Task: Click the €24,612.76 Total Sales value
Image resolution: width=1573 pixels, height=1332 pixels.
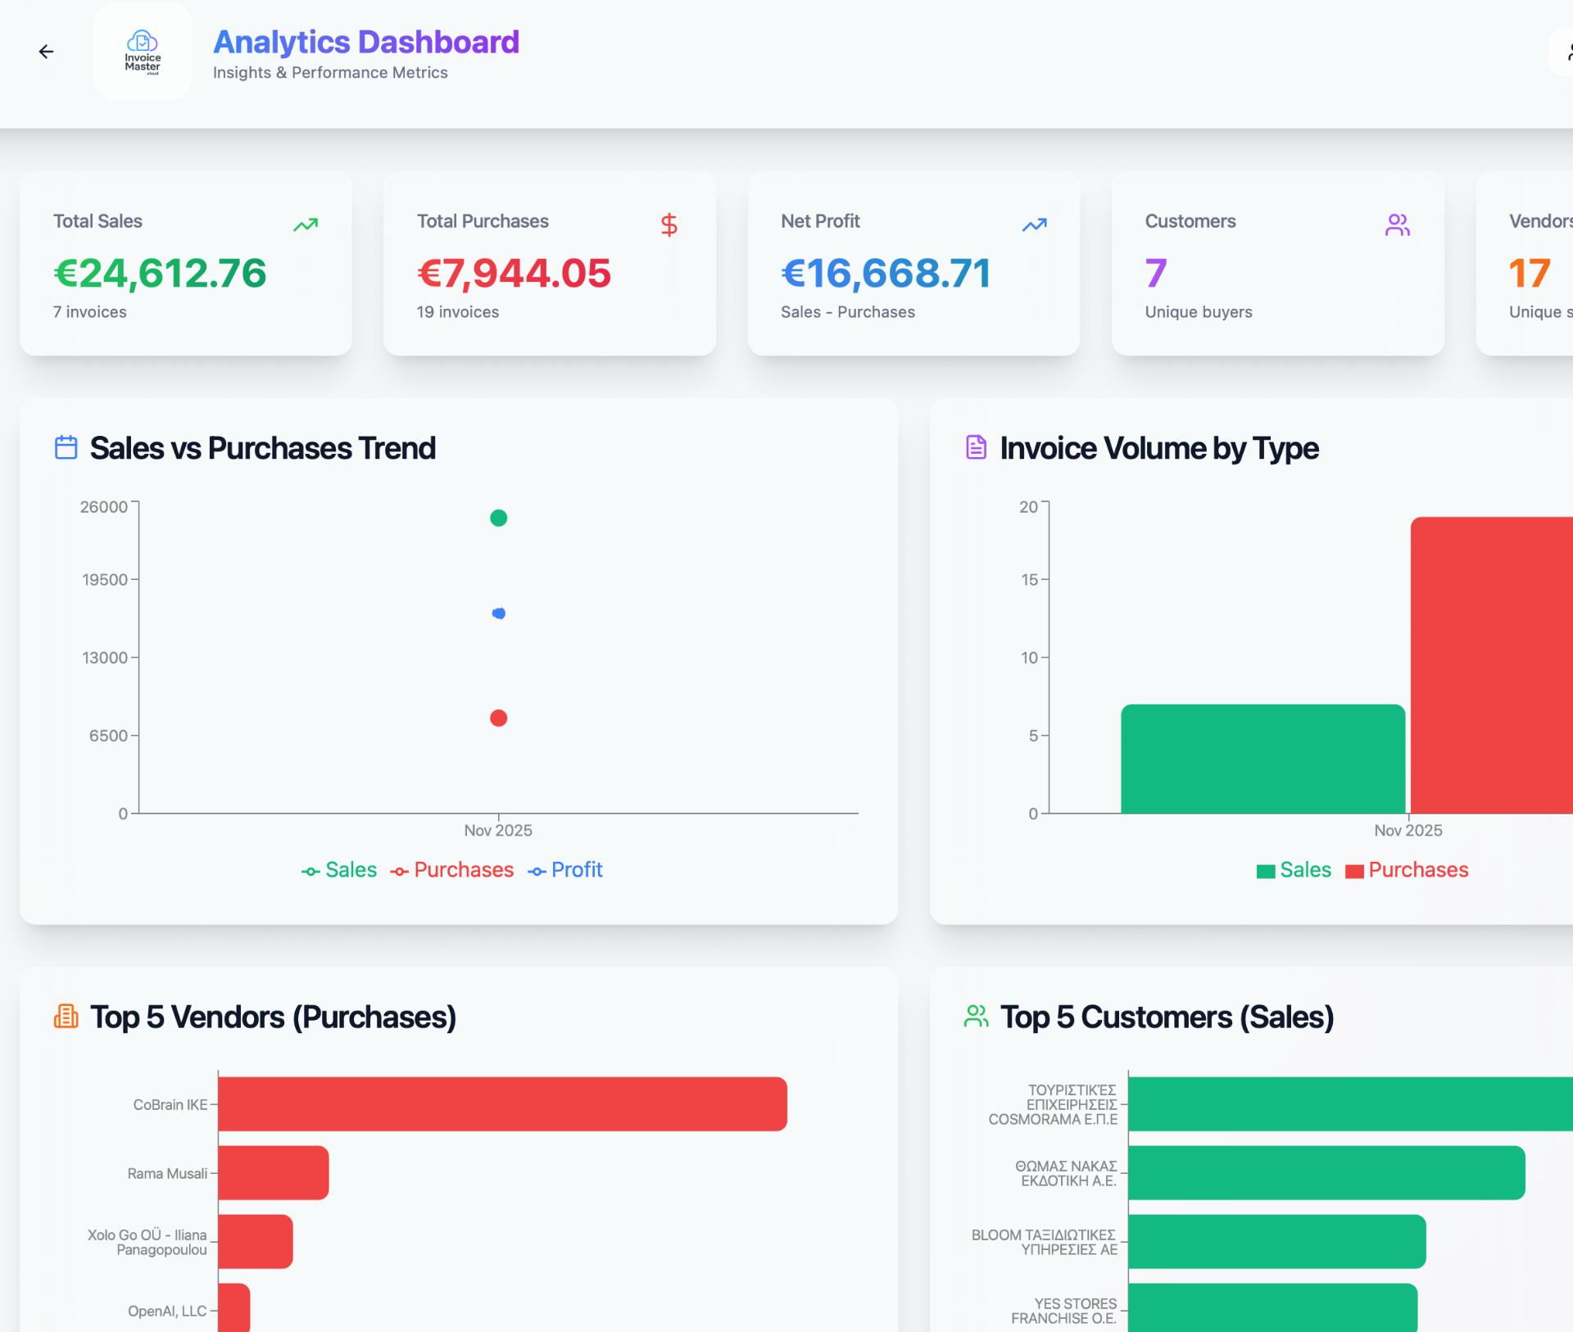Action: [x=160, y=273]
